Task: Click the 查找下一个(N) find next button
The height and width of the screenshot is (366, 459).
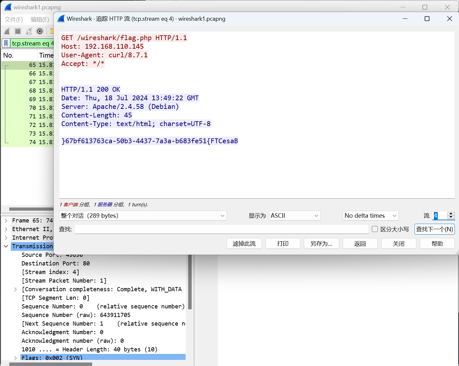Action: 435,229
